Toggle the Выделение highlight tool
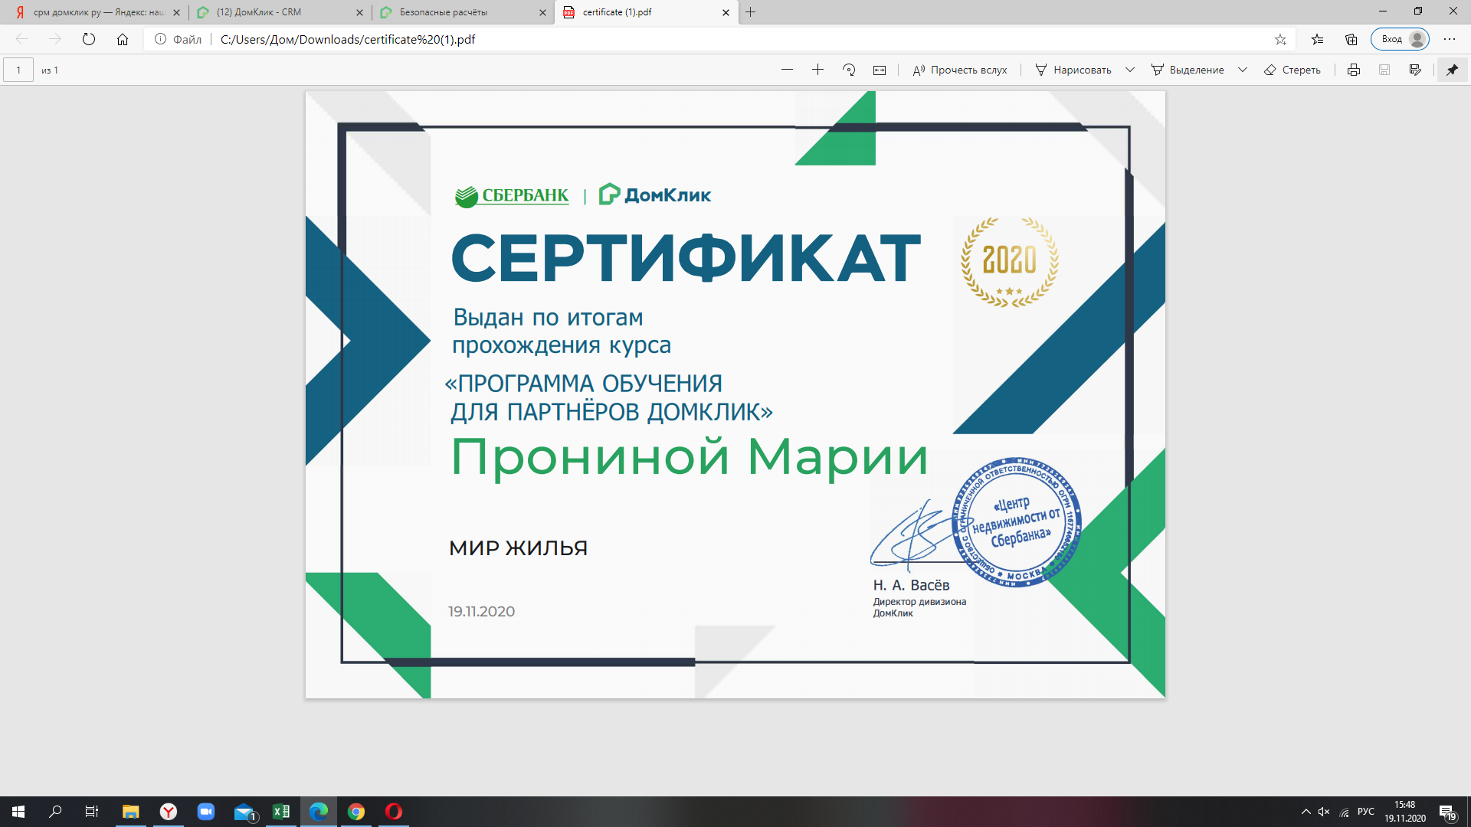Screen dimensions: 1471x827 (1188, 70)
